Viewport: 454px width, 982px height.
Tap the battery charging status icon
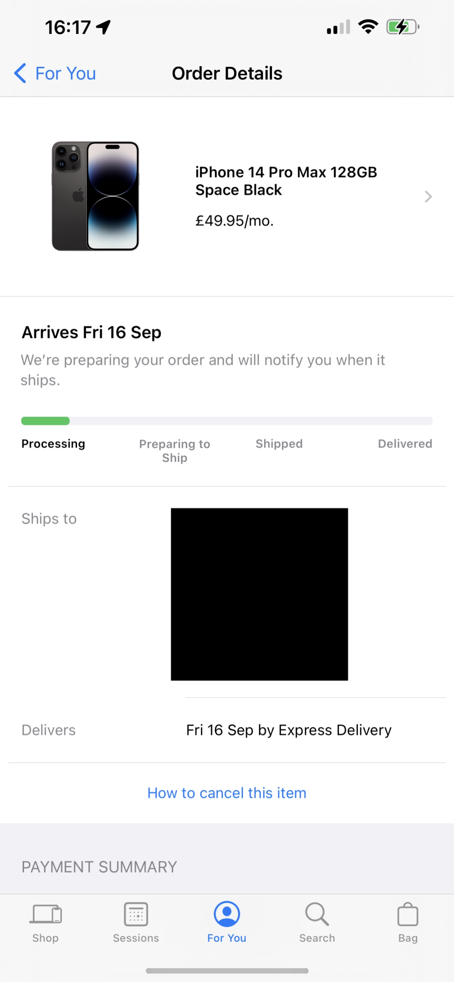[403, 27]
